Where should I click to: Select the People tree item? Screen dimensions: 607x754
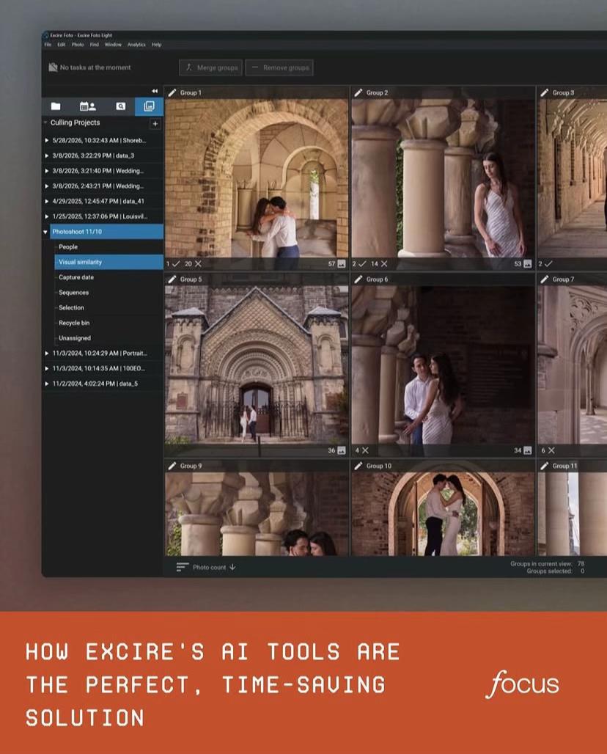[67, 246]
